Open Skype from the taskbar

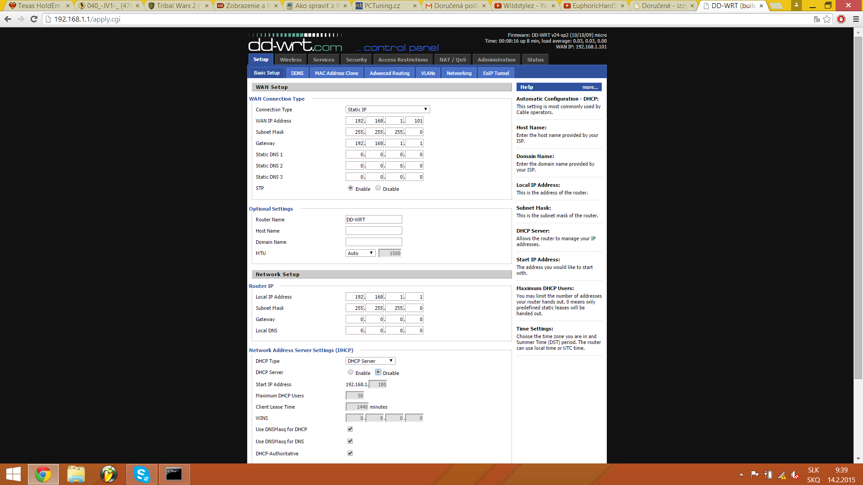tap(142, 474)
